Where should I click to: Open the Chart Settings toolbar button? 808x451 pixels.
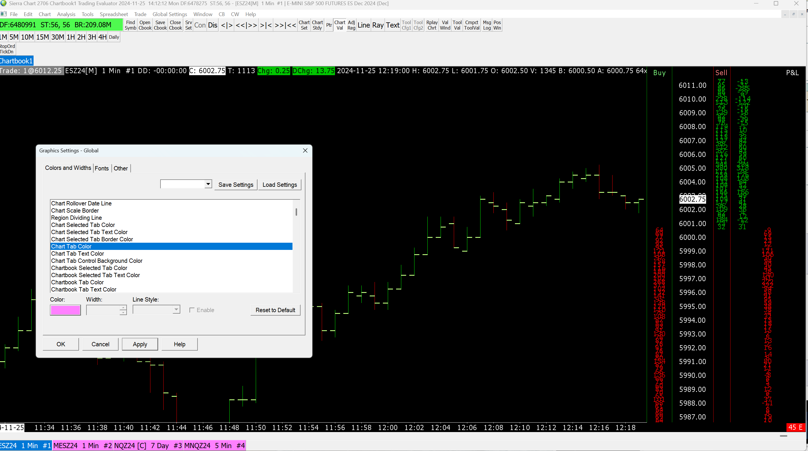click(304, 25)
